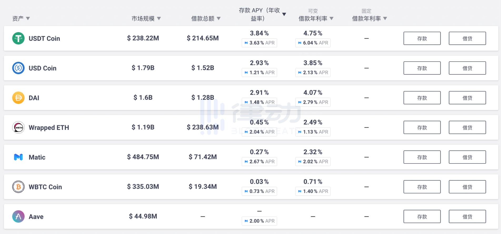The image size is (501, 234).
Task: Open the Matic asset name link
Action: [37, 157]
